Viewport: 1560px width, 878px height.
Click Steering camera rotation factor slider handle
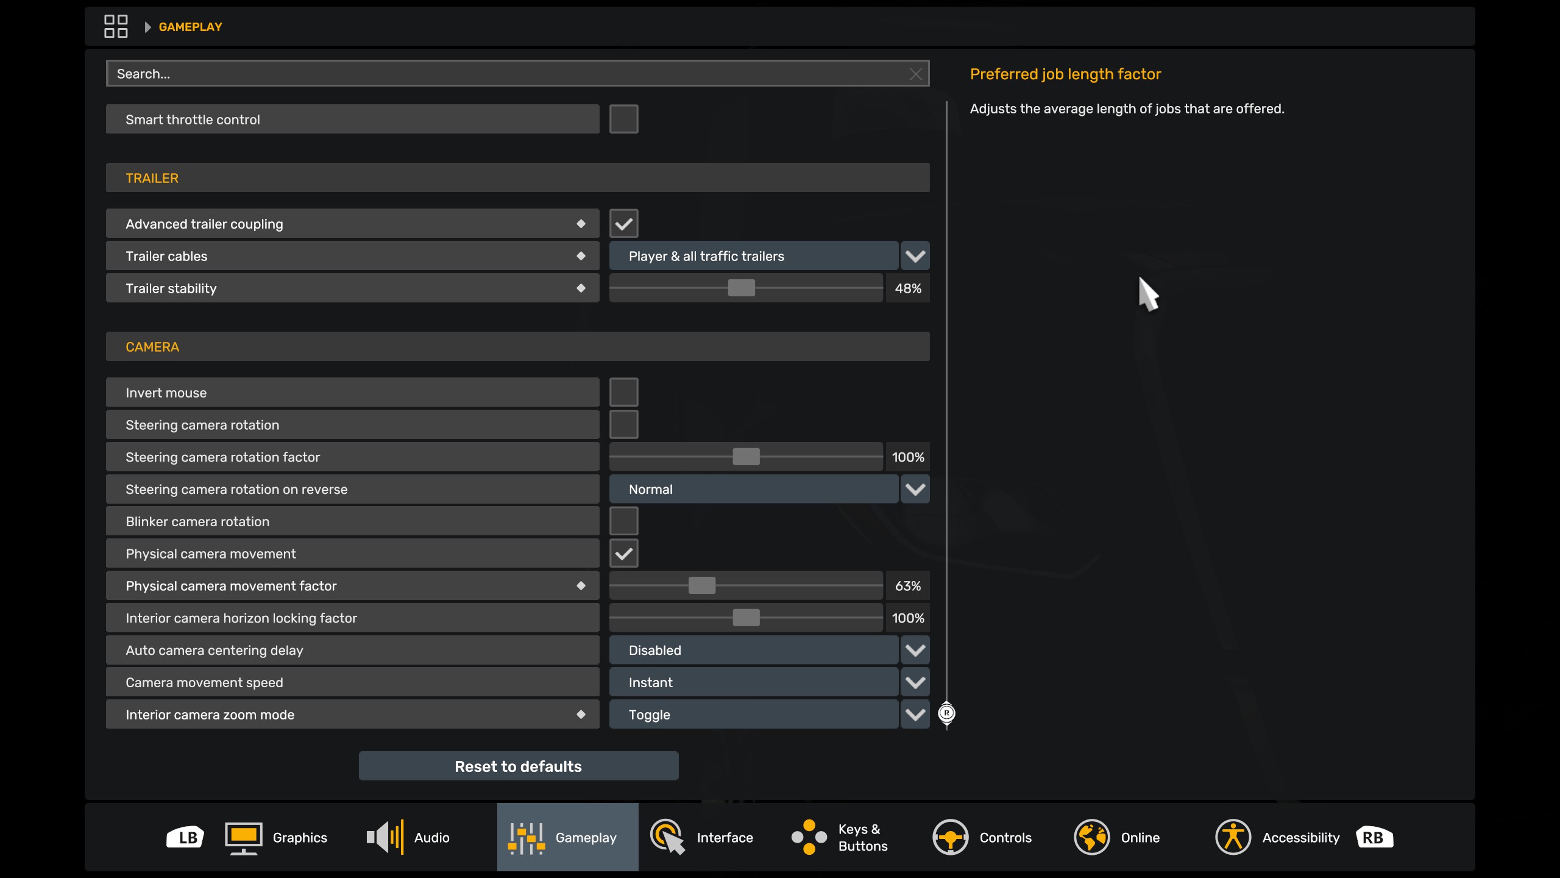746,457
